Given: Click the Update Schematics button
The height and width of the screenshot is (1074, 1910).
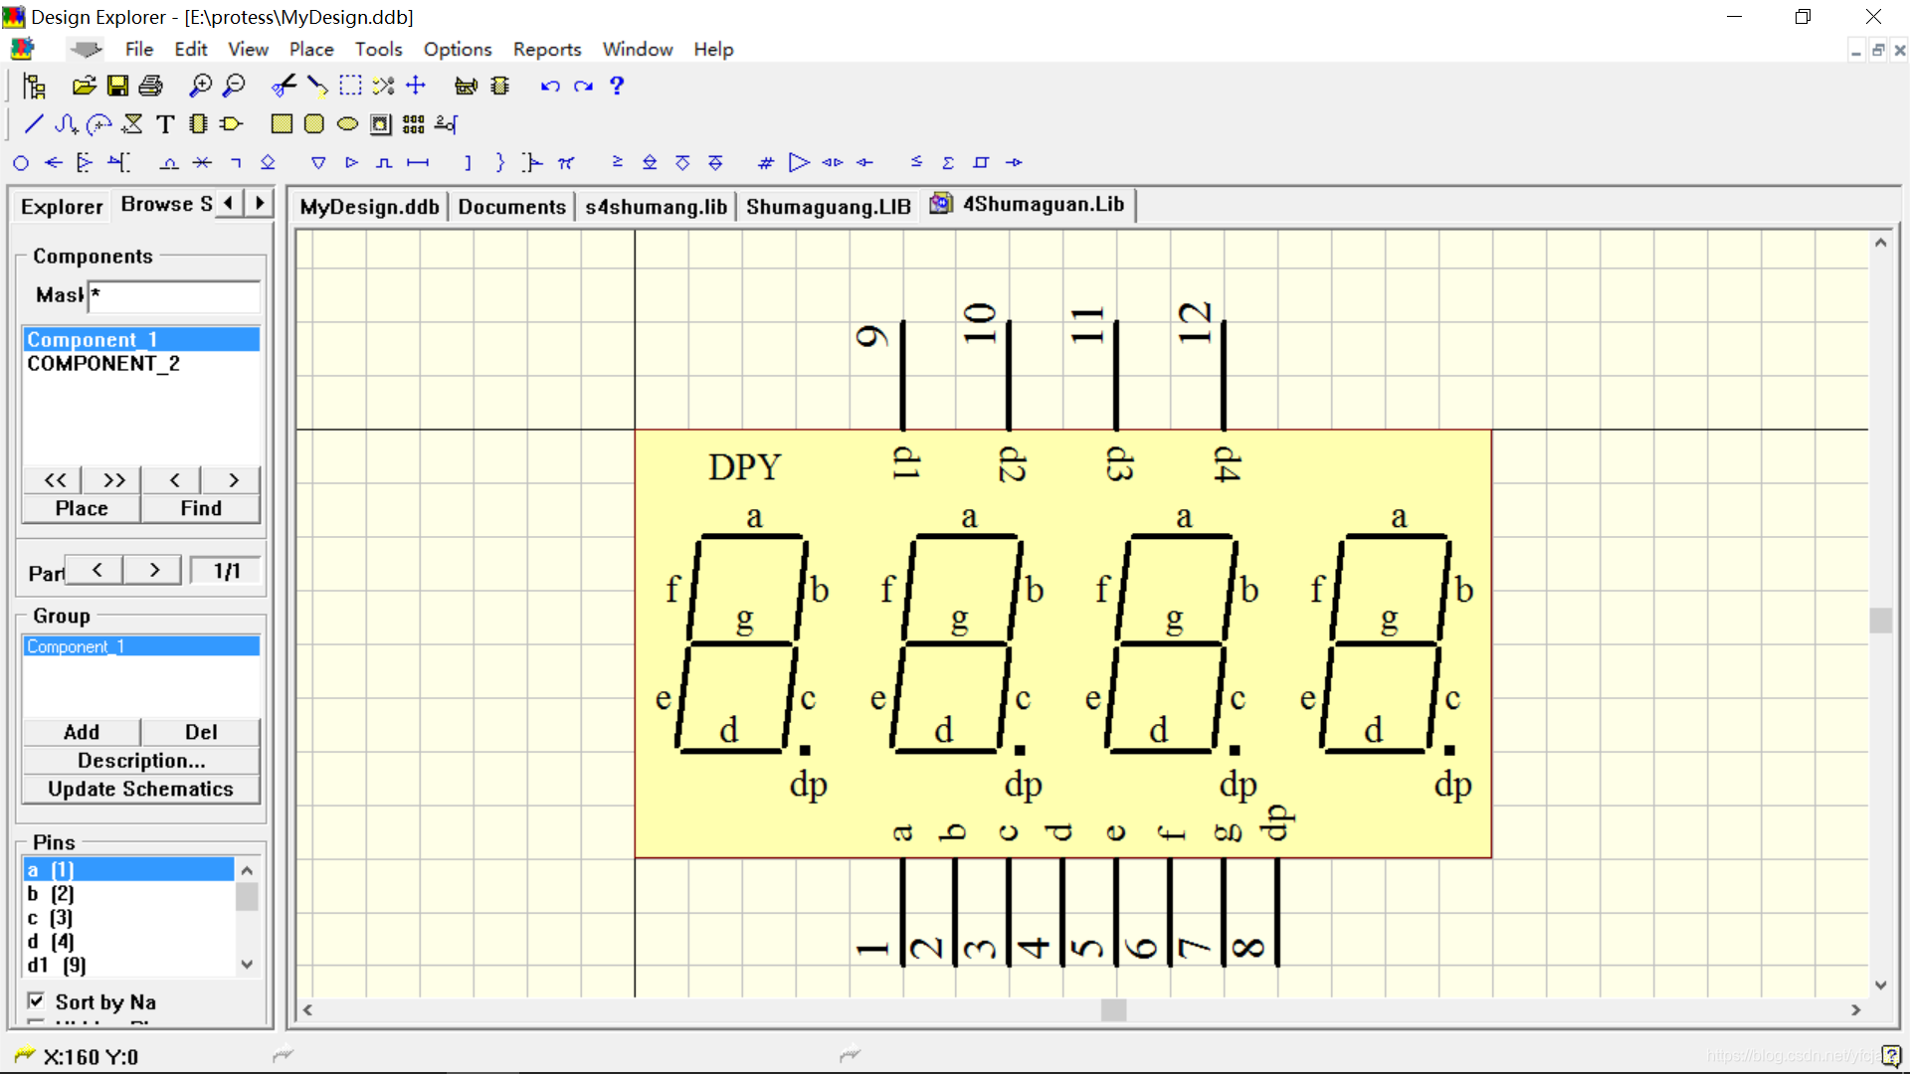Looking at the screenshot, I should (140, 790).
